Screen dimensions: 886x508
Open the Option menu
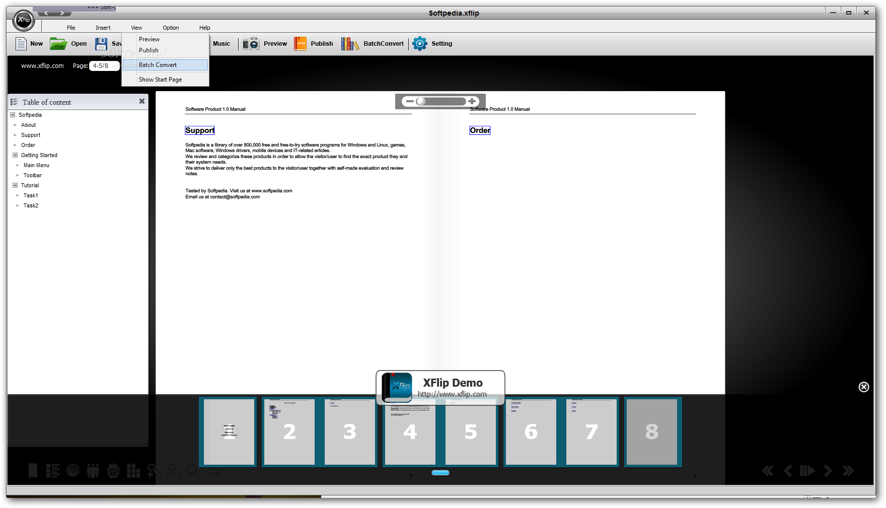(171, 28)
